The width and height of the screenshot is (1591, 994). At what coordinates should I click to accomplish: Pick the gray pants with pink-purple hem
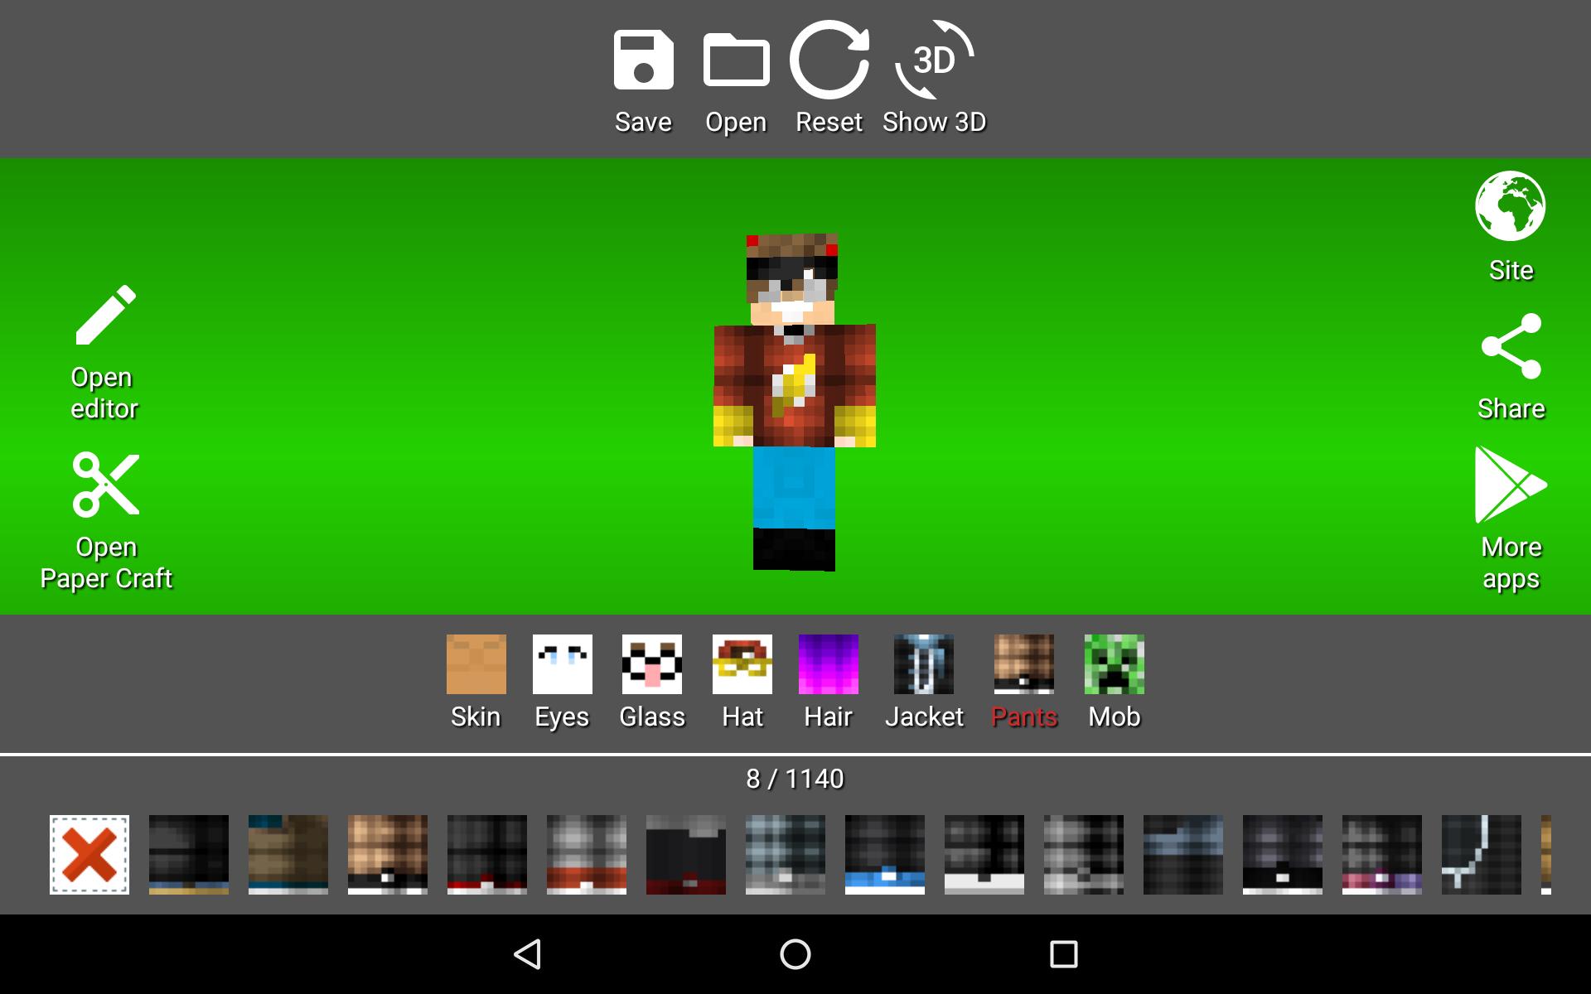pos(1382,855)
